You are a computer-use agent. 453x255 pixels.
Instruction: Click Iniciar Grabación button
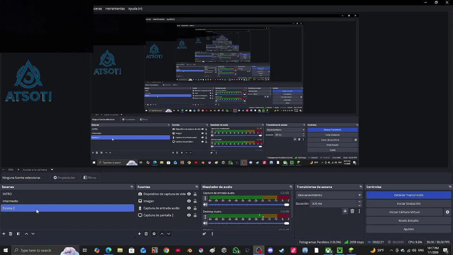tap(408, 204)
